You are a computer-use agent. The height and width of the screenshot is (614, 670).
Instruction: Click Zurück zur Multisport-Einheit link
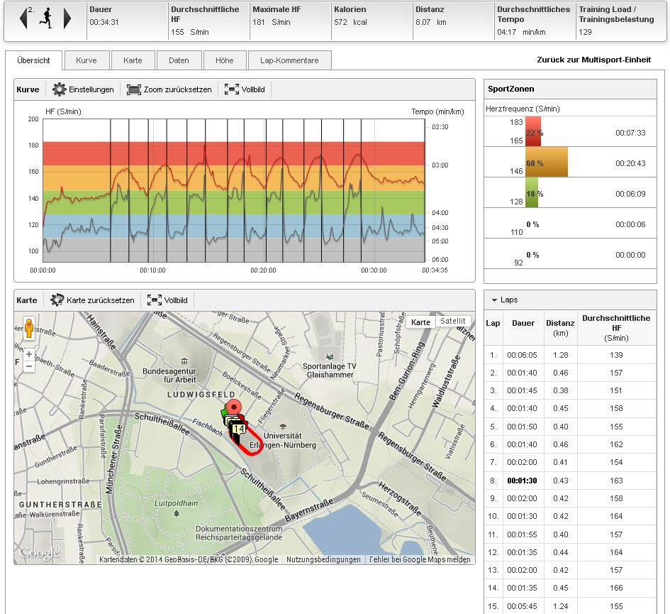(x=593, y=60)
